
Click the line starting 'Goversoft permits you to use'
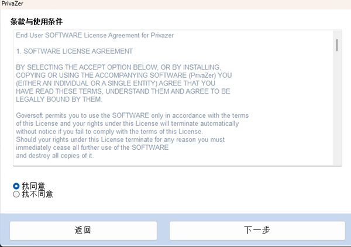point(132,115)
